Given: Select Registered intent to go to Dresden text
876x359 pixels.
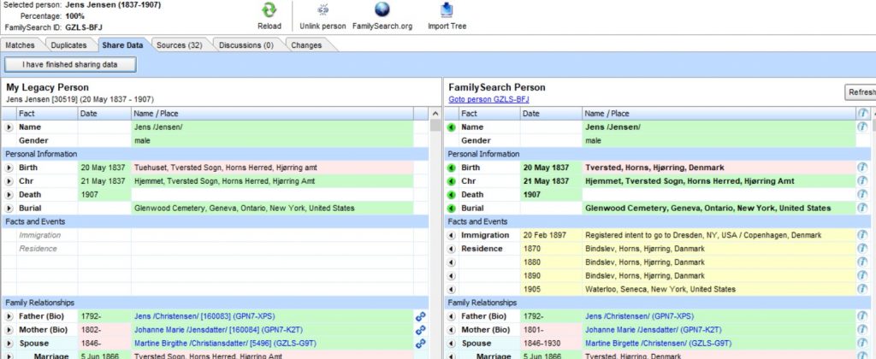Looking at the screenshot, I should [703, 236].
